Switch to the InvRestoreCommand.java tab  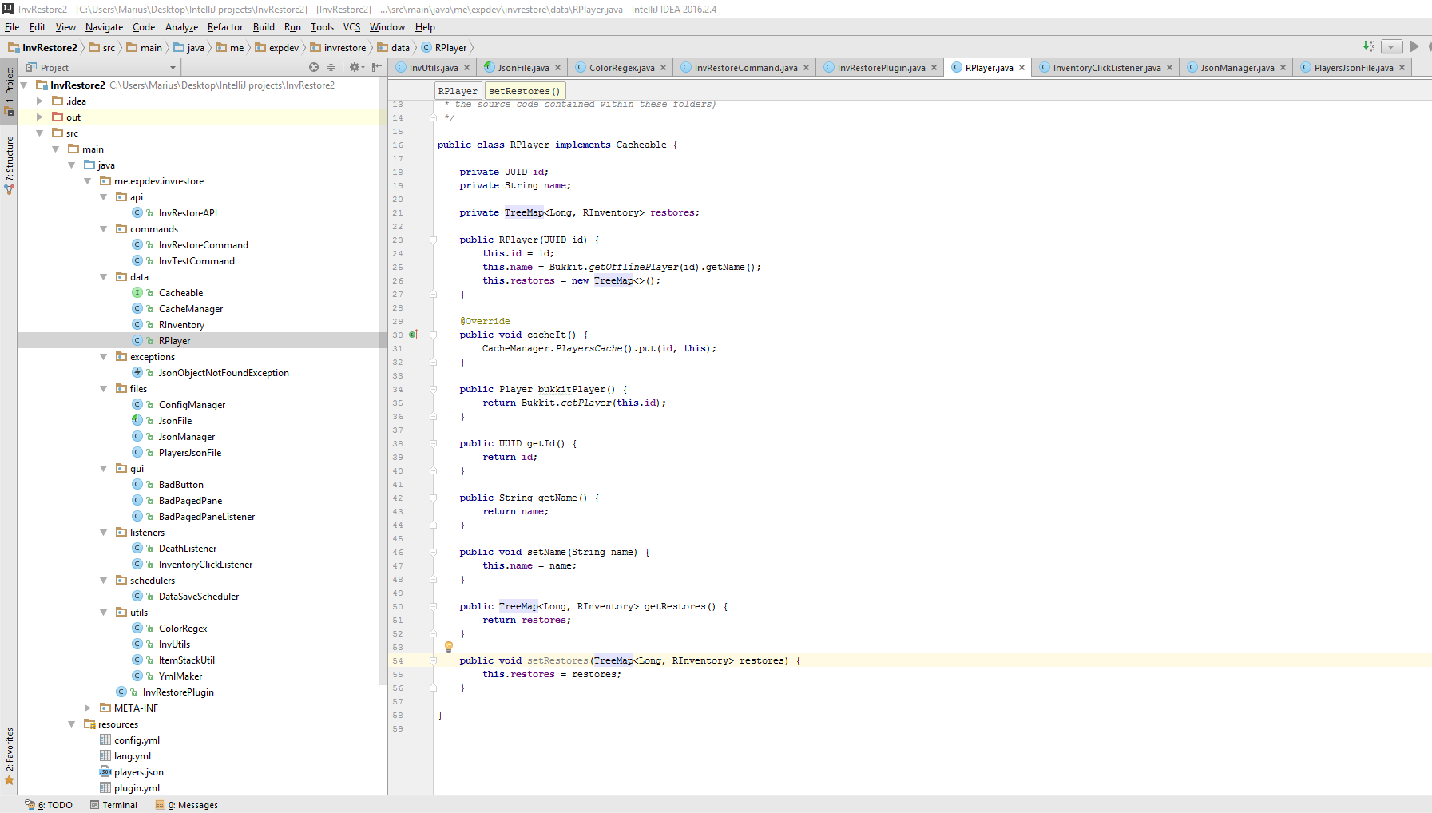point(746,67)
